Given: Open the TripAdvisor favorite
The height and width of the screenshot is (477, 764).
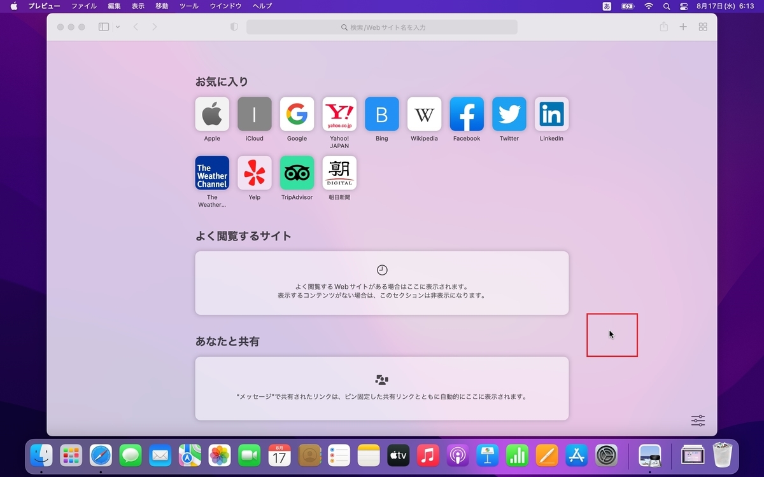Looking at the screenshot, I should (297, 173).
